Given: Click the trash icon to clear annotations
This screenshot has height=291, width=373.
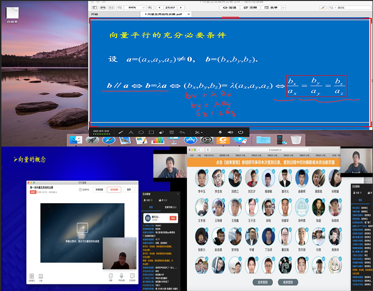Looking at the screenshot, I should [171, 132].
